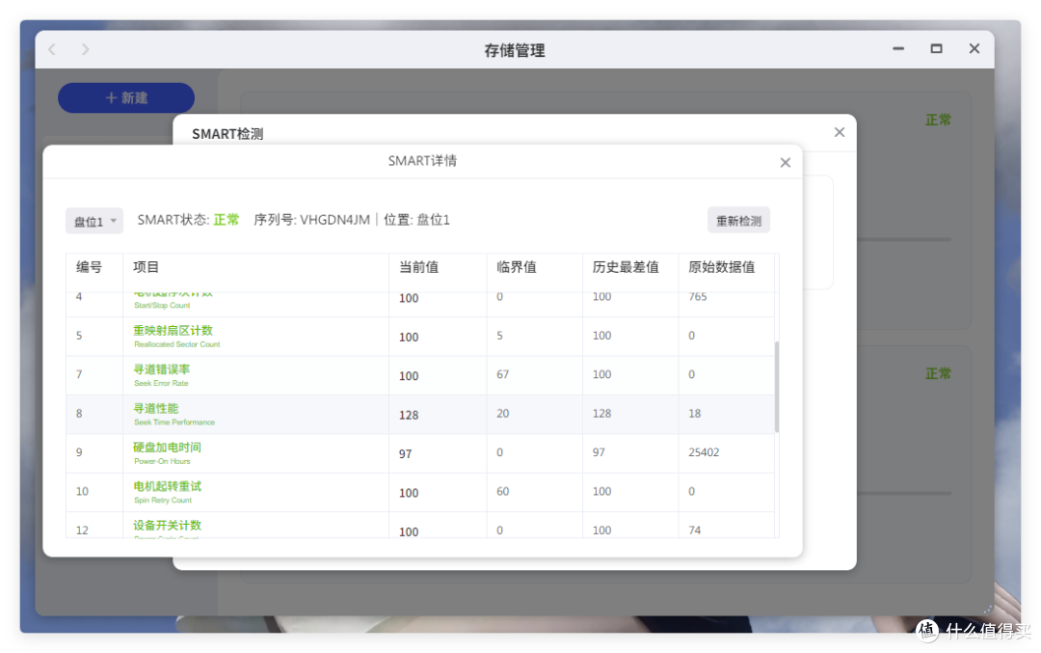Go back using the left arrow
The height and width of the screenshot is (653, 1041).
click(x=52, y=49)
